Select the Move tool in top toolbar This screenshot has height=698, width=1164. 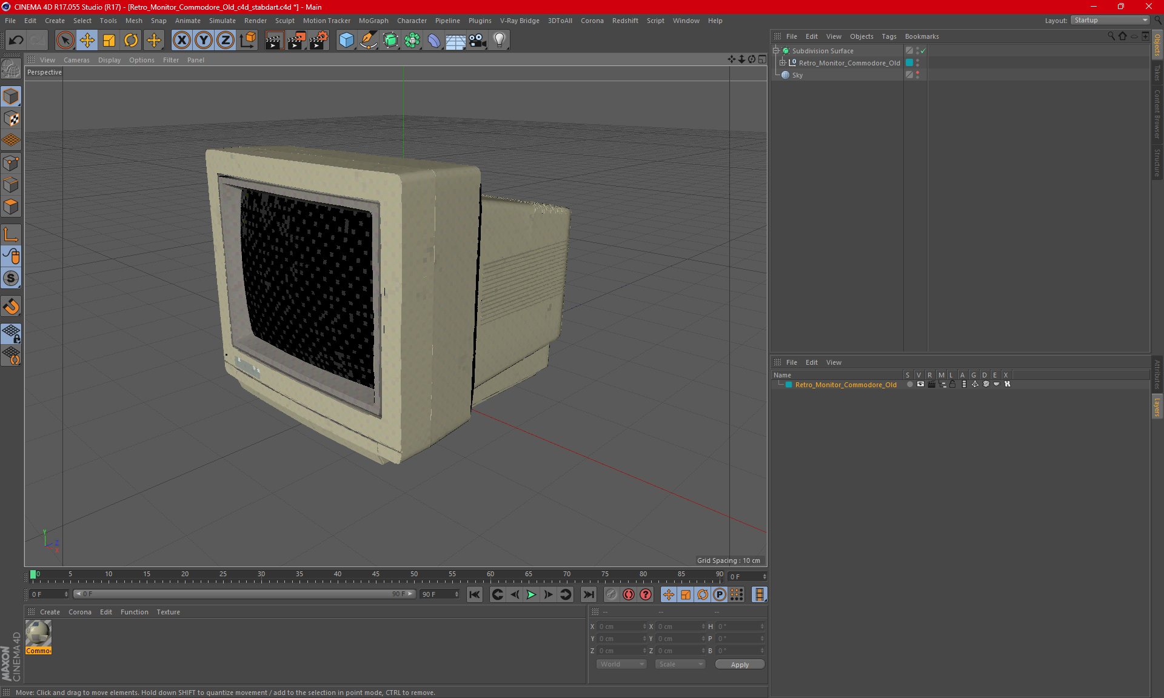[x=87, y=40]
